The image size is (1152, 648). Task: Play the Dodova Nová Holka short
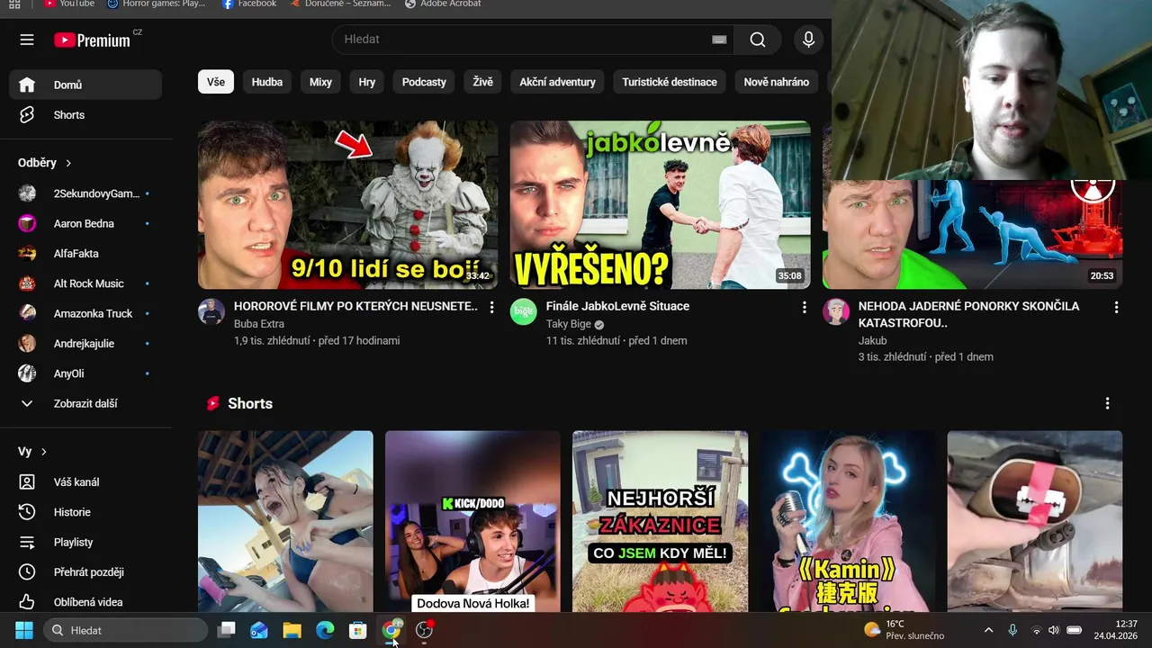coord(472,522)
